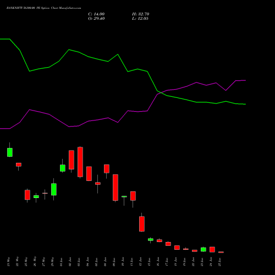Select the red candlestick for 12 Jun
The width and height of the screenshot is (275, 275).
tap(142, 224)
